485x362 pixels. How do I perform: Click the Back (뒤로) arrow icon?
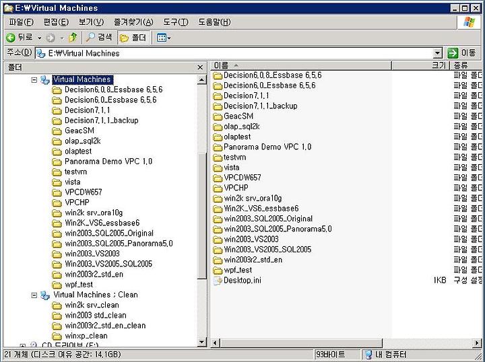click(x=11, y=38)
